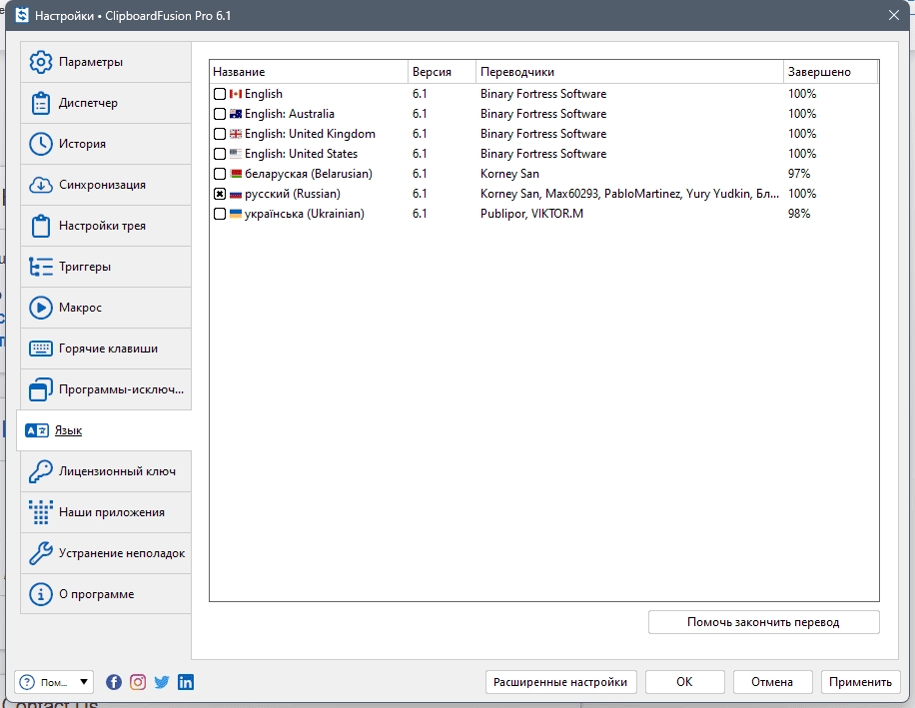
Task: Open the Instagram social link icon
Action: pos(138,682)
